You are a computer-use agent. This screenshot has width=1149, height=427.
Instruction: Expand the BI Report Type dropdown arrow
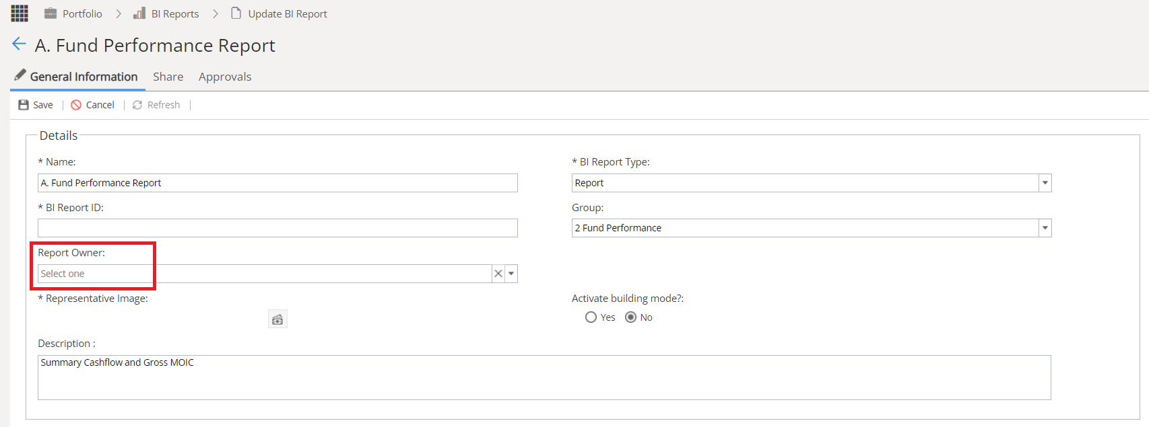[x=1045, y=183]
